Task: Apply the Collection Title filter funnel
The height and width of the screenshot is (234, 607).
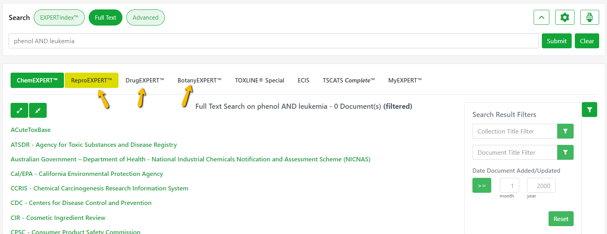Action: click(565, 131)
